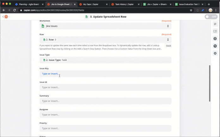220x137 pixels.
Task: Click the Sheets icon in Worksheet field
Action: tap(43, 26)
